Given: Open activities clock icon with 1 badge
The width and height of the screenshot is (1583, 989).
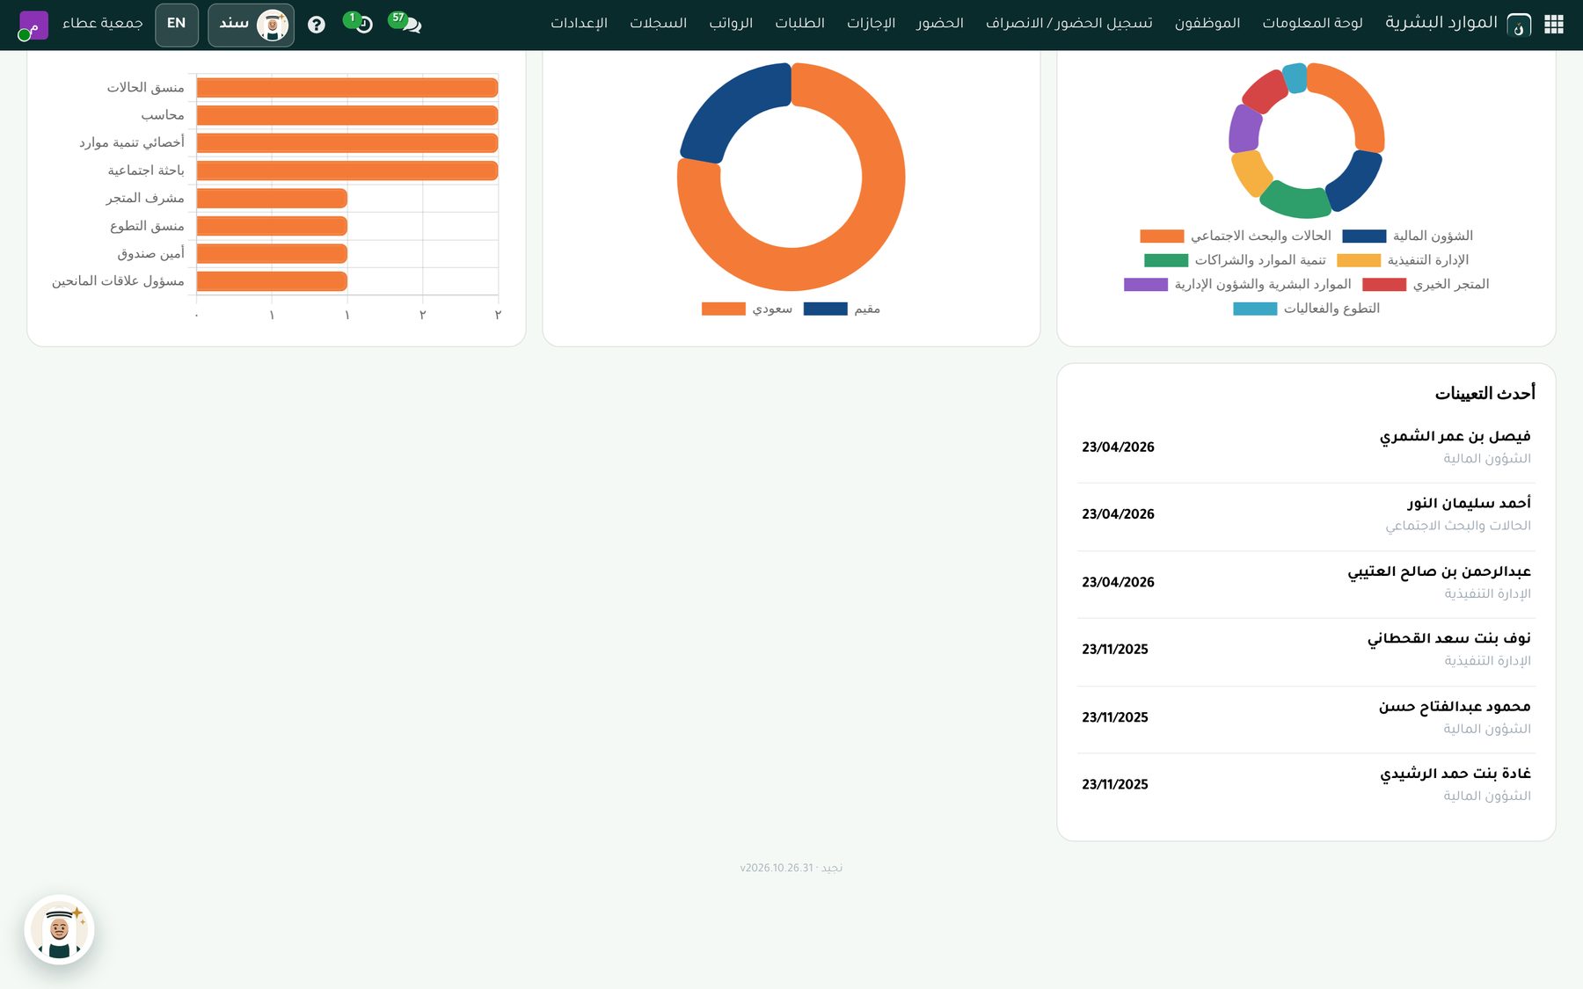Looking at the screenshot, I should point(360,23).
